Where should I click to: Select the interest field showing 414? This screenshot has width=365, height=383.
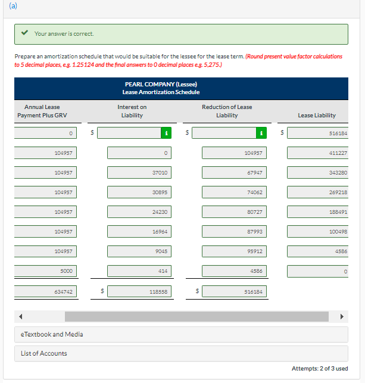[139, 271]
